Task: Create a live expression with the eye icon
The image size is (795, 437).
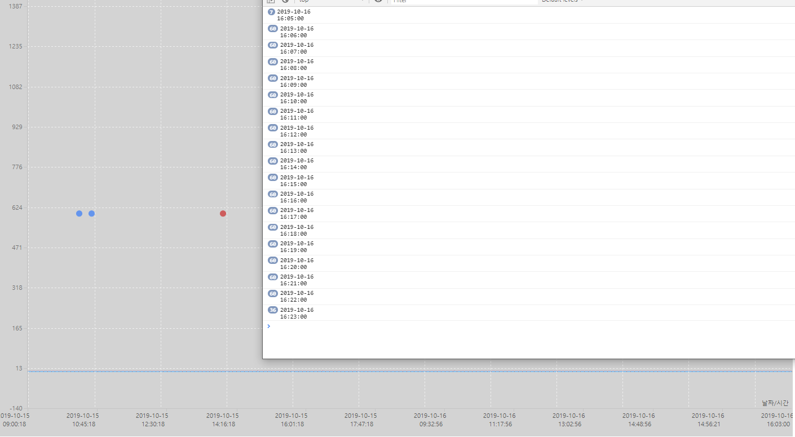Action: 377,2
